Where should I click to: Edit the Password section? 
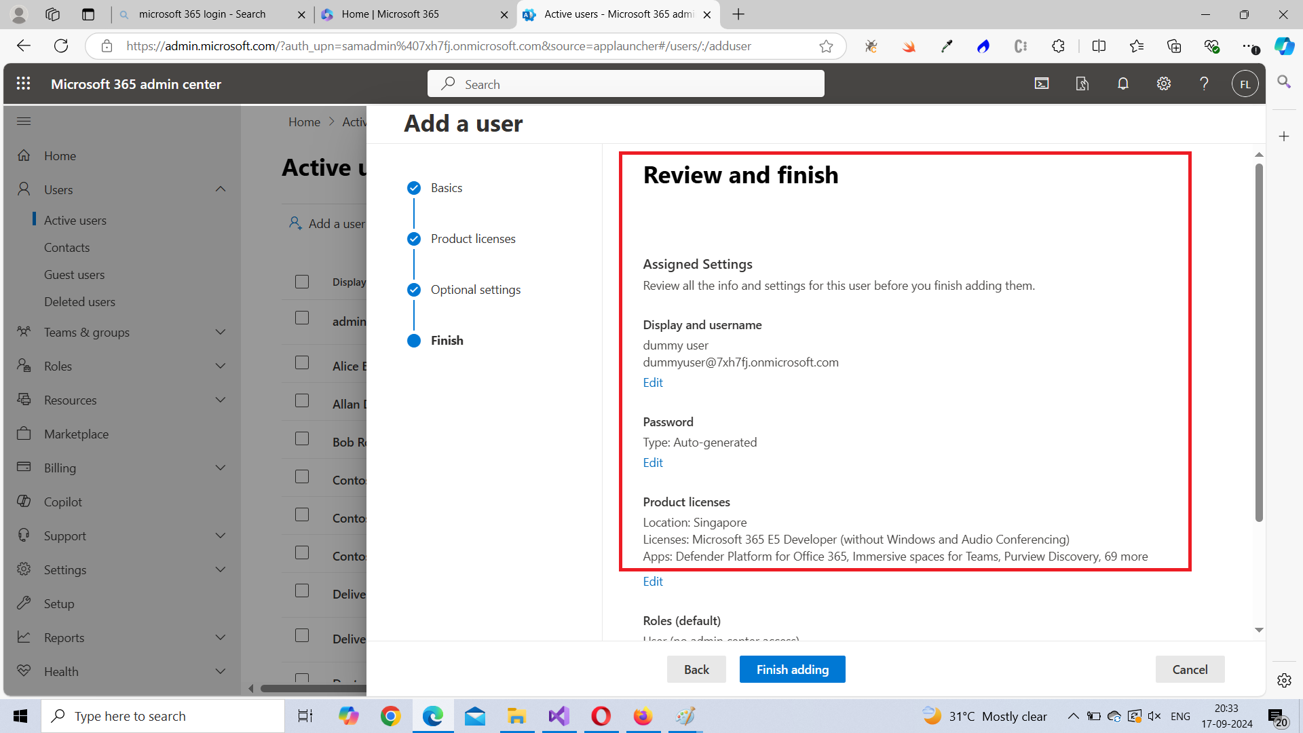tap(653, 463)
